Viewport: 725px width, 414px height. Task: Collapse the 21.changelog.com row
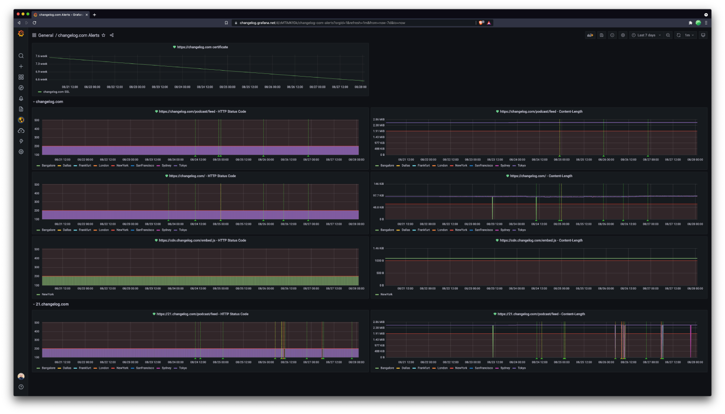coord(50,304)
